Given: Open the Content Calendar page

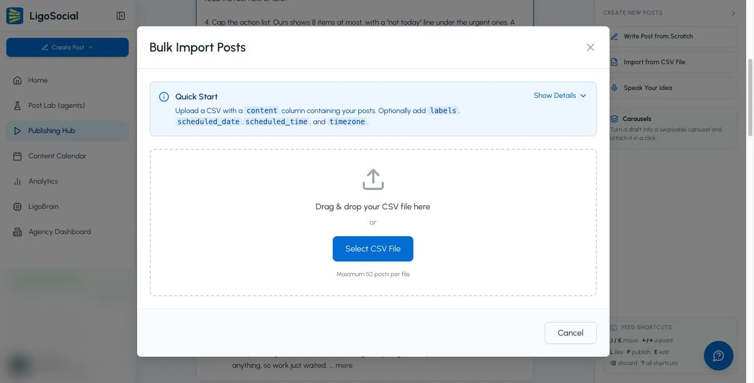Looking at the screenshot, I should click(67, 156).
